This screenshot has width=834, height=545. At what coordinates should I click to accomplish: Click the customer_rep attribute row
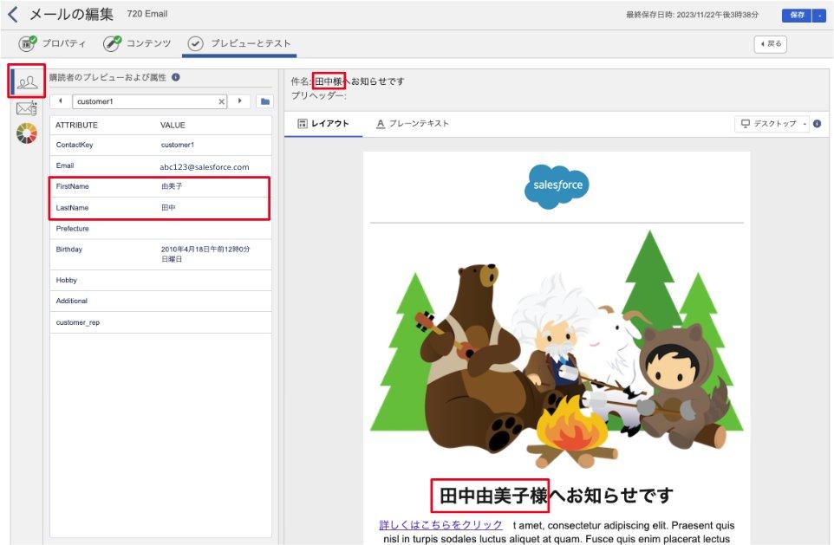[160, 322]
